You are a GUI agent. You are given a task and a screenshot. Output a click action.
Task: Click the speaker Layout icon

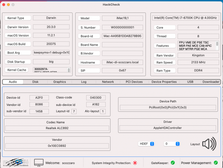point(209,144)
